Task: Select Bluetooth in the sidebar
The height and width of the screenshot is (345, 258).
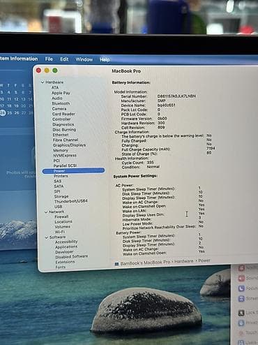Action: [61, 103]
